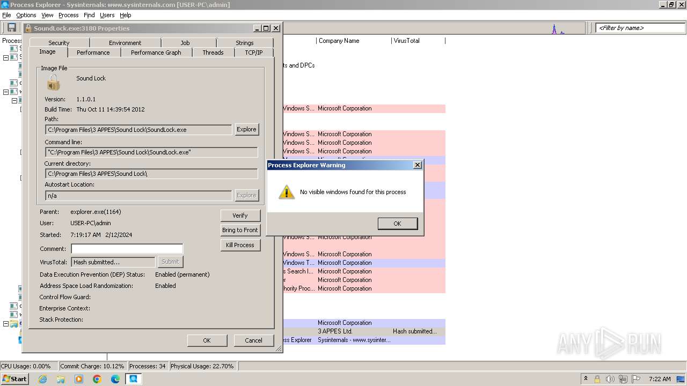Click Commit Charge in status bar
This screenshot has height=386, width=687.
[x=92, y=366]
